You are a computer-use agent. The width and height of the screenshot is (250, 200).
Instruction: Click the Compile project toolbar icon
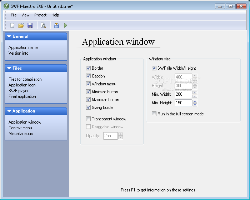point(56,25)
